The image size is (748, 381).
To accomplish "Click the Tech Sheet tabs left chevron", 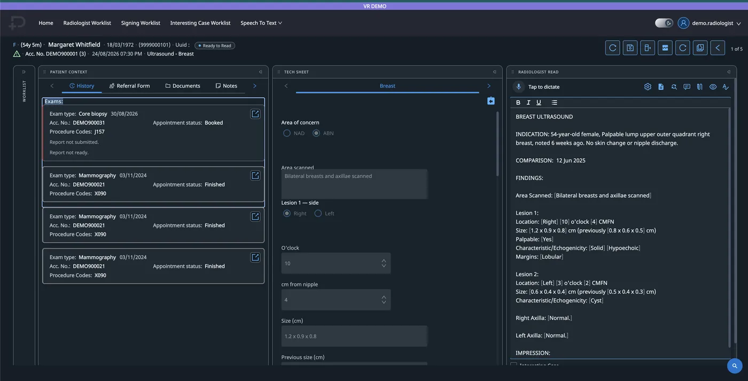I will point(286,86).
